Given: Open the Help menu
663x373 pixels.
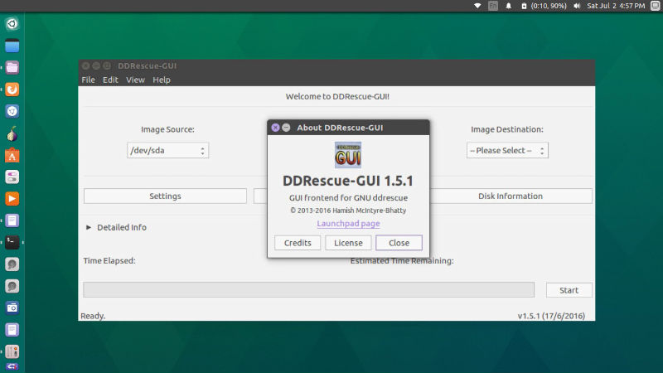Looking at the screenshot, I should pos(162,80).
